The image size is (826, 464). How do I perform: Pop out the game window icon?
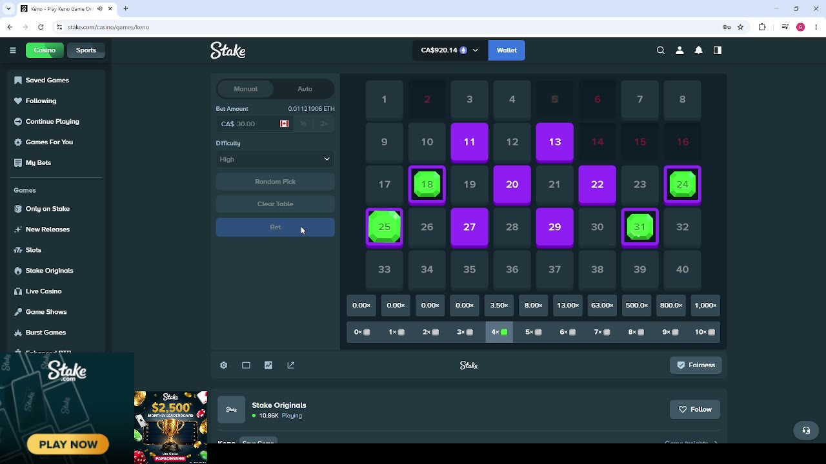click(291, 365)
